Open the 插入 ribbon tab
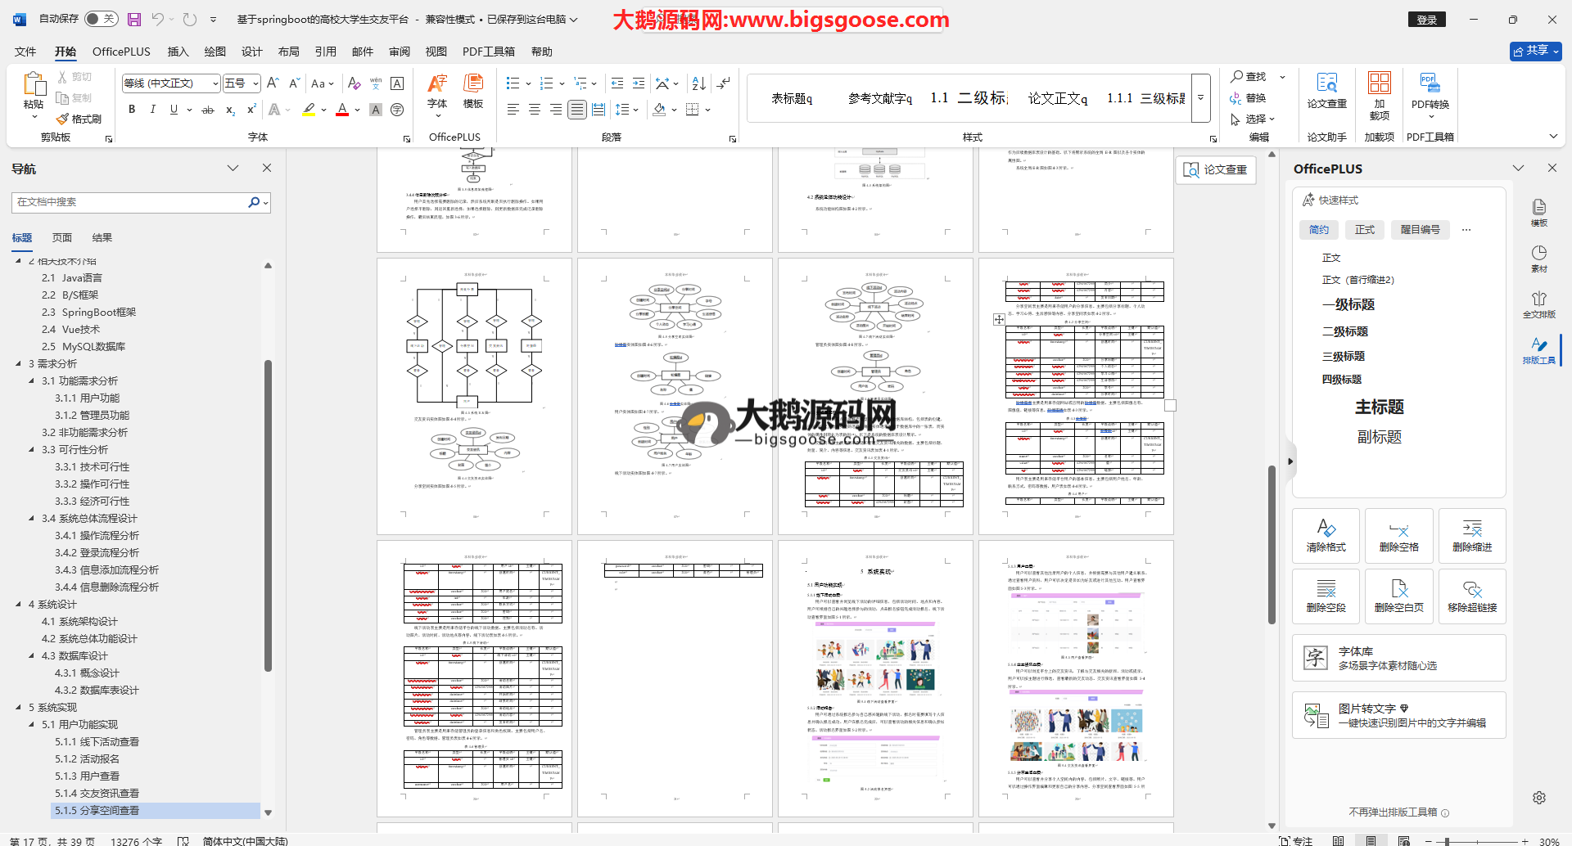 178,52
